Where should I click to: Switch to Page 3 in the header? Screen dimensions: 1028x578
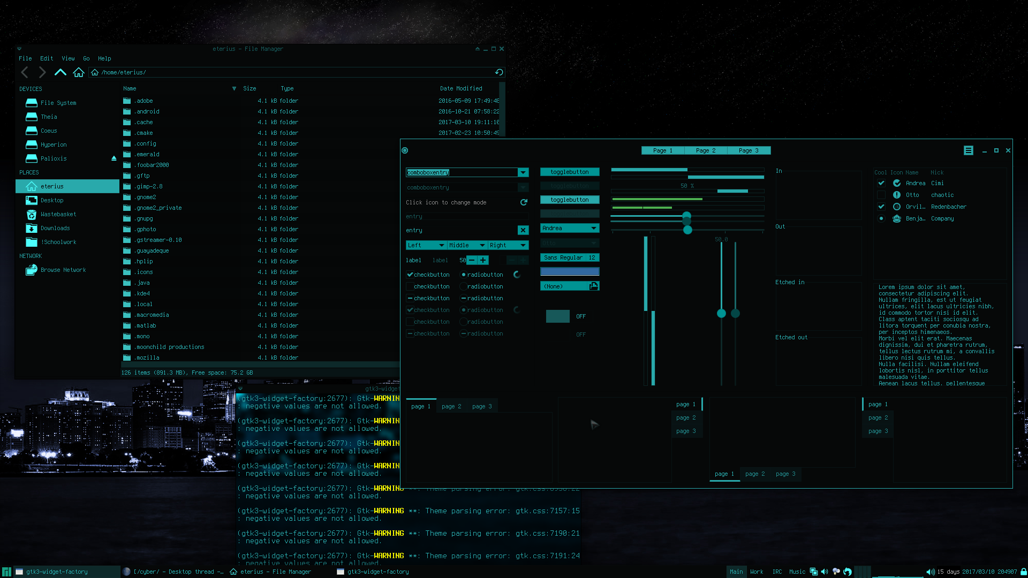(x=749, y=150)
